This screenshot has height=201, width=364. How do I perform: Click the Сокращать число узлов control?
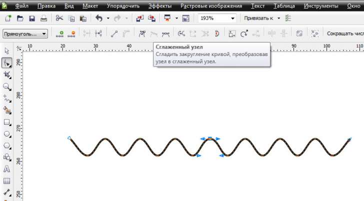[x=344, y=34]
